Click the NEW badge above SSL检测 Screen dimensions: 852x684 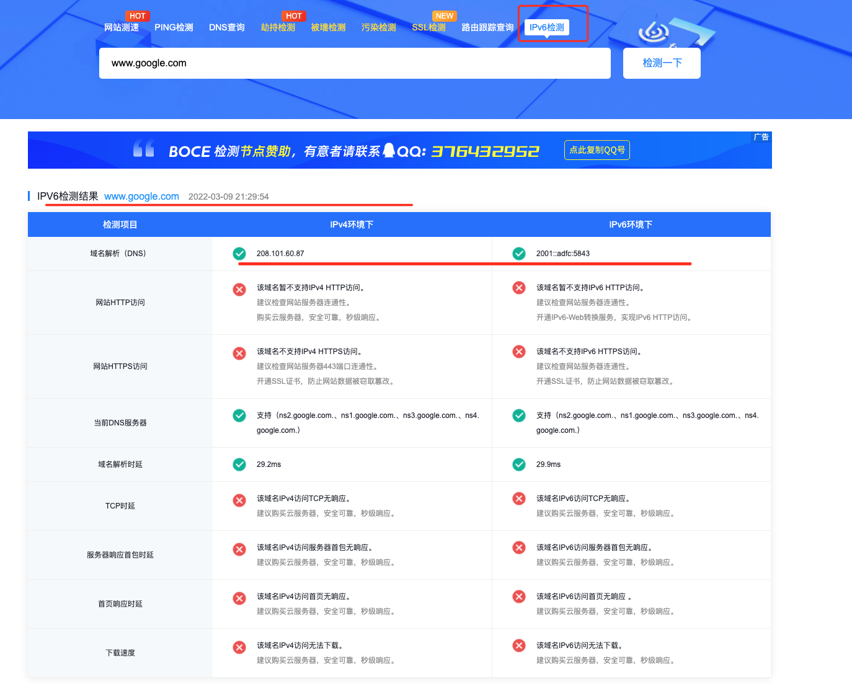[445, 16]
